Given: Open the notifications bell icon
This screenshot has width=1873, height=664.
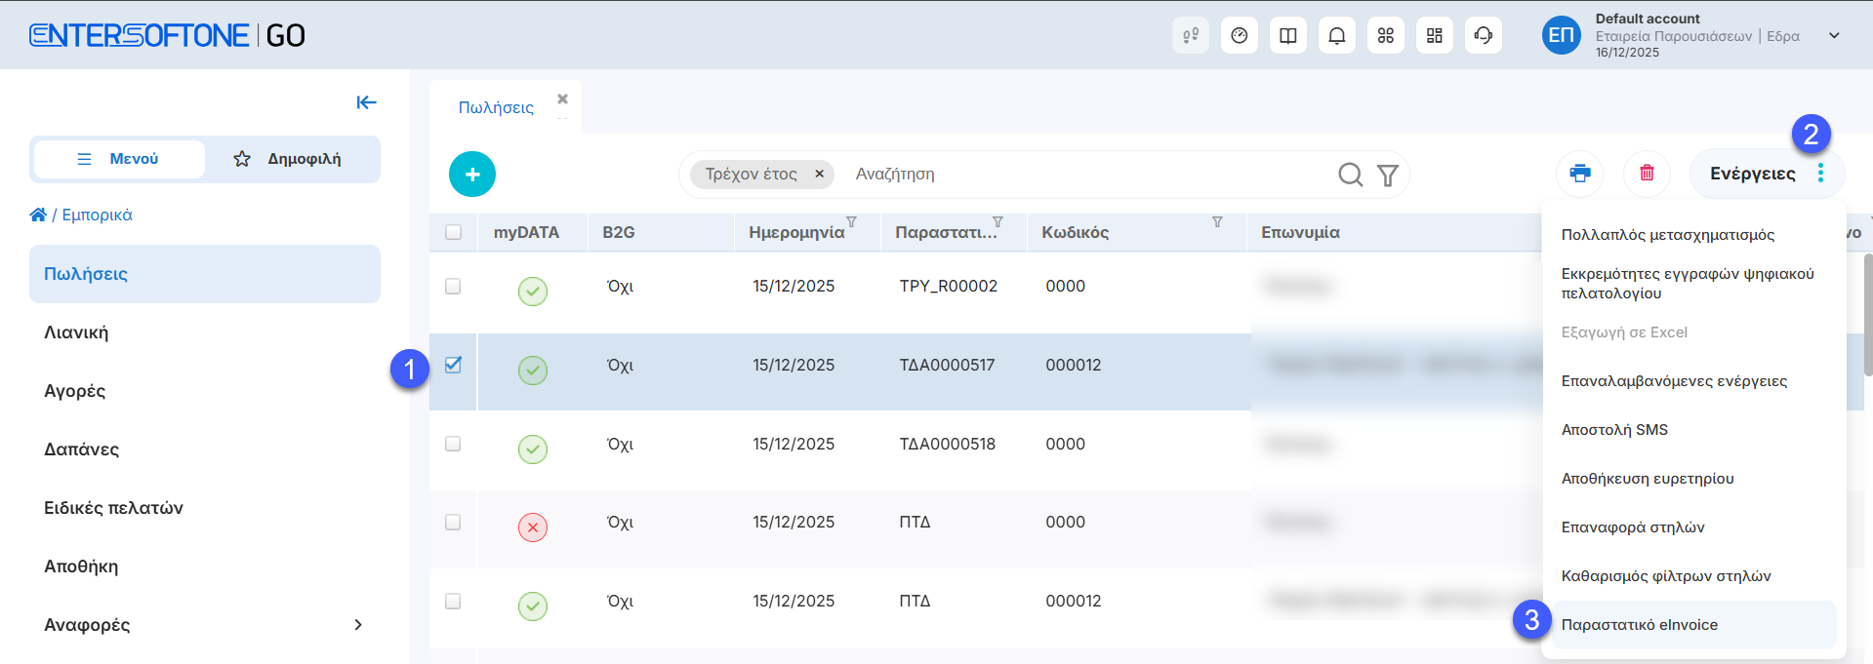Looking at the screenshot, I should pyautogui.click(x=1336, y=36).
